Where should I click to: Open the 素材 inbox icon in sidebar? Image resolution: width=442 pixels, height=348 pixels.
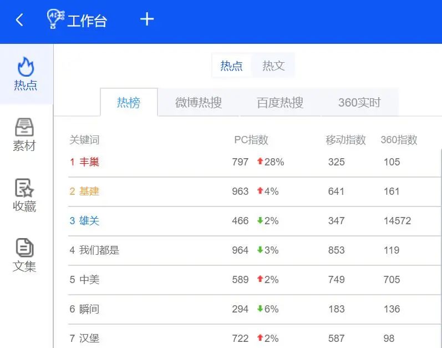pos(24,127)
